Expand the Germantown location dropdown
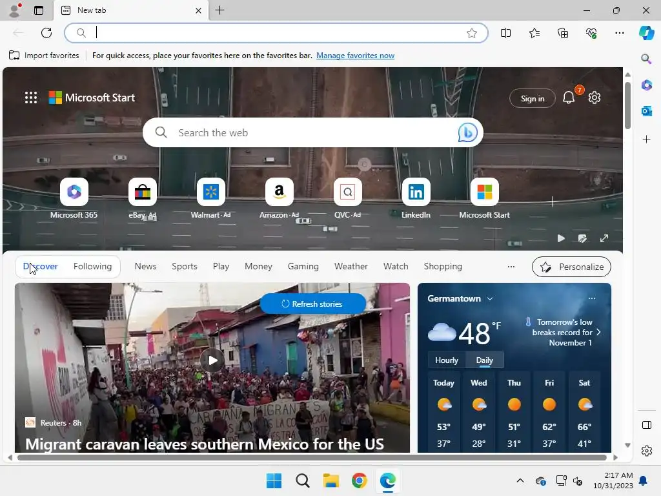 [490, 298]
